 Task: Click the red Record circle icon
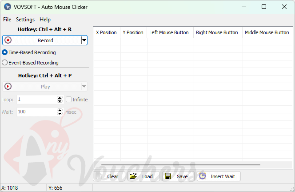tap(8, 40)
